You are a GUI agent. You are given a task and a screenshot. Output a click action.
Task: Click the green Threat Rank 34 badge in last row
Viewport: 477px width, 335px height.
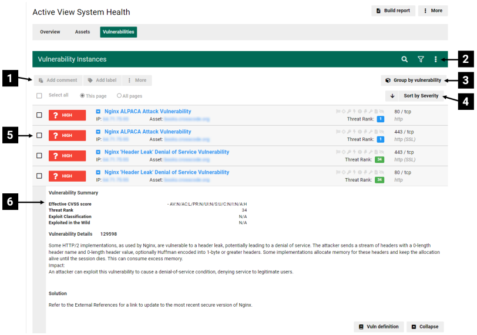(379, 180)
